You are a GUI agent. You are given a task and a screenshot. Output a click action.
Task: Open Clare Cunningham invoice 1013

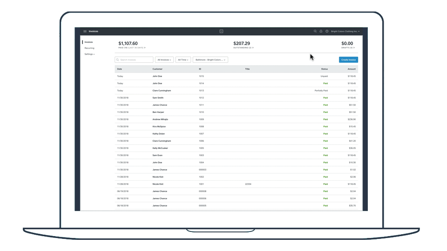point(237,91)
